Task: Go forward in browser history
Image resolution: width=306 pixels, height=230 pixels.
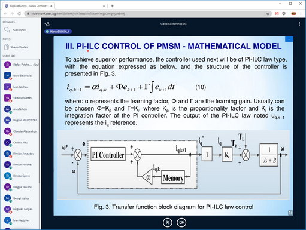Action: click(12, 14)
